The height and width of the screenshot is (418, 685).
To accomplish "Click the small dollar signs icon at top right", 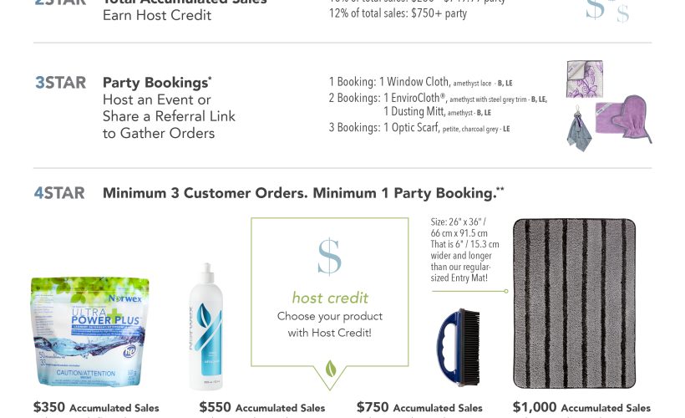I will coord(607,11).
